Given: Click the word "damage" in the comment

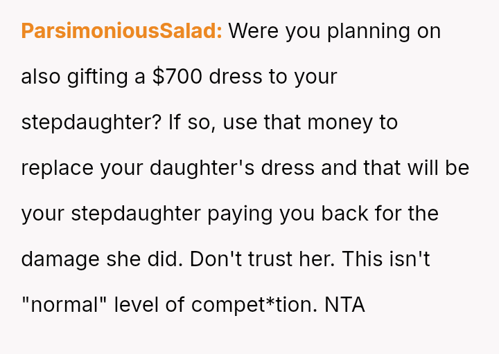Looking at the screenshot, I should [x=60, y=259].
